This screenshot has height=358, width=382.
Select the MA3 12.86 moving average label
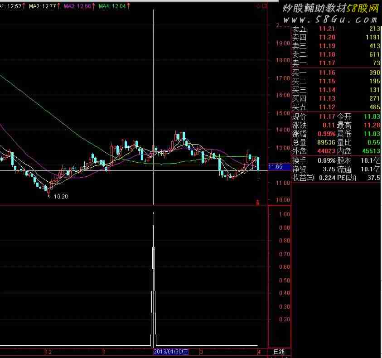coord(77,6)
